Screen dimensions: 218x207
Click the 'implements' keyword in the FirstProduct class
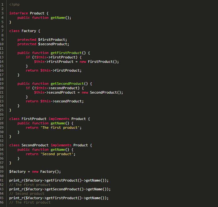[59, 119]
